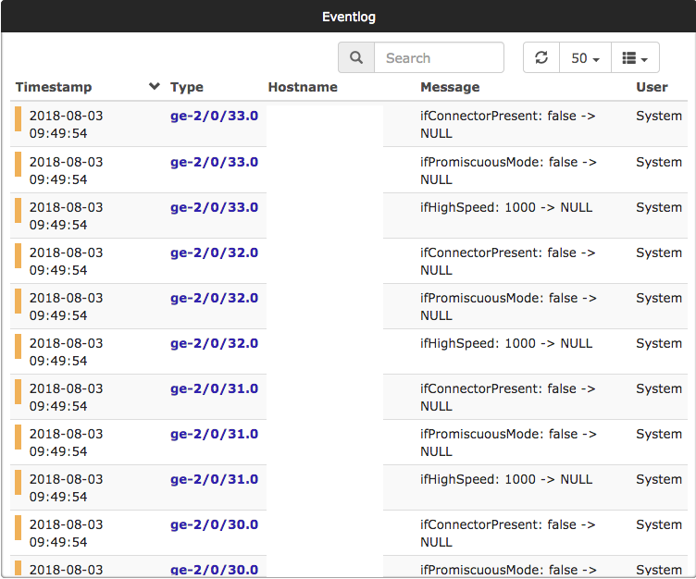Open the columns list dropdown
Screen dimensions: 696x579
click(635, 57)
